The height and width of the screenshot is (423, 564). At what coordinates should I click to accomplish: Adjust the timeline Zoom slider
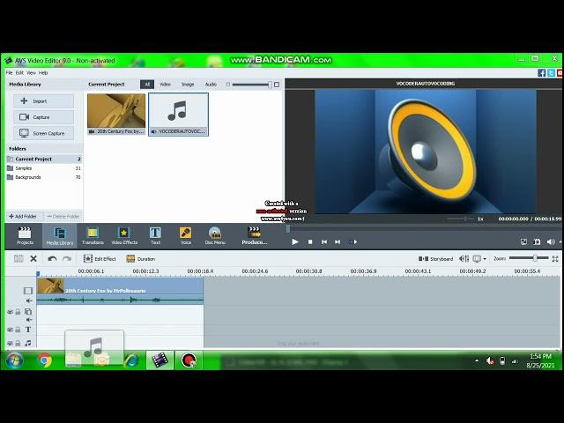point(535,258)
